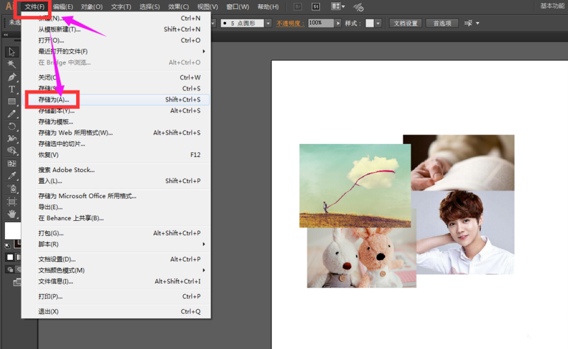This screenshot has width=568, height=349.
Task: Select the Artboard tool
Action: pyautogui.click(x=12, y=202)
